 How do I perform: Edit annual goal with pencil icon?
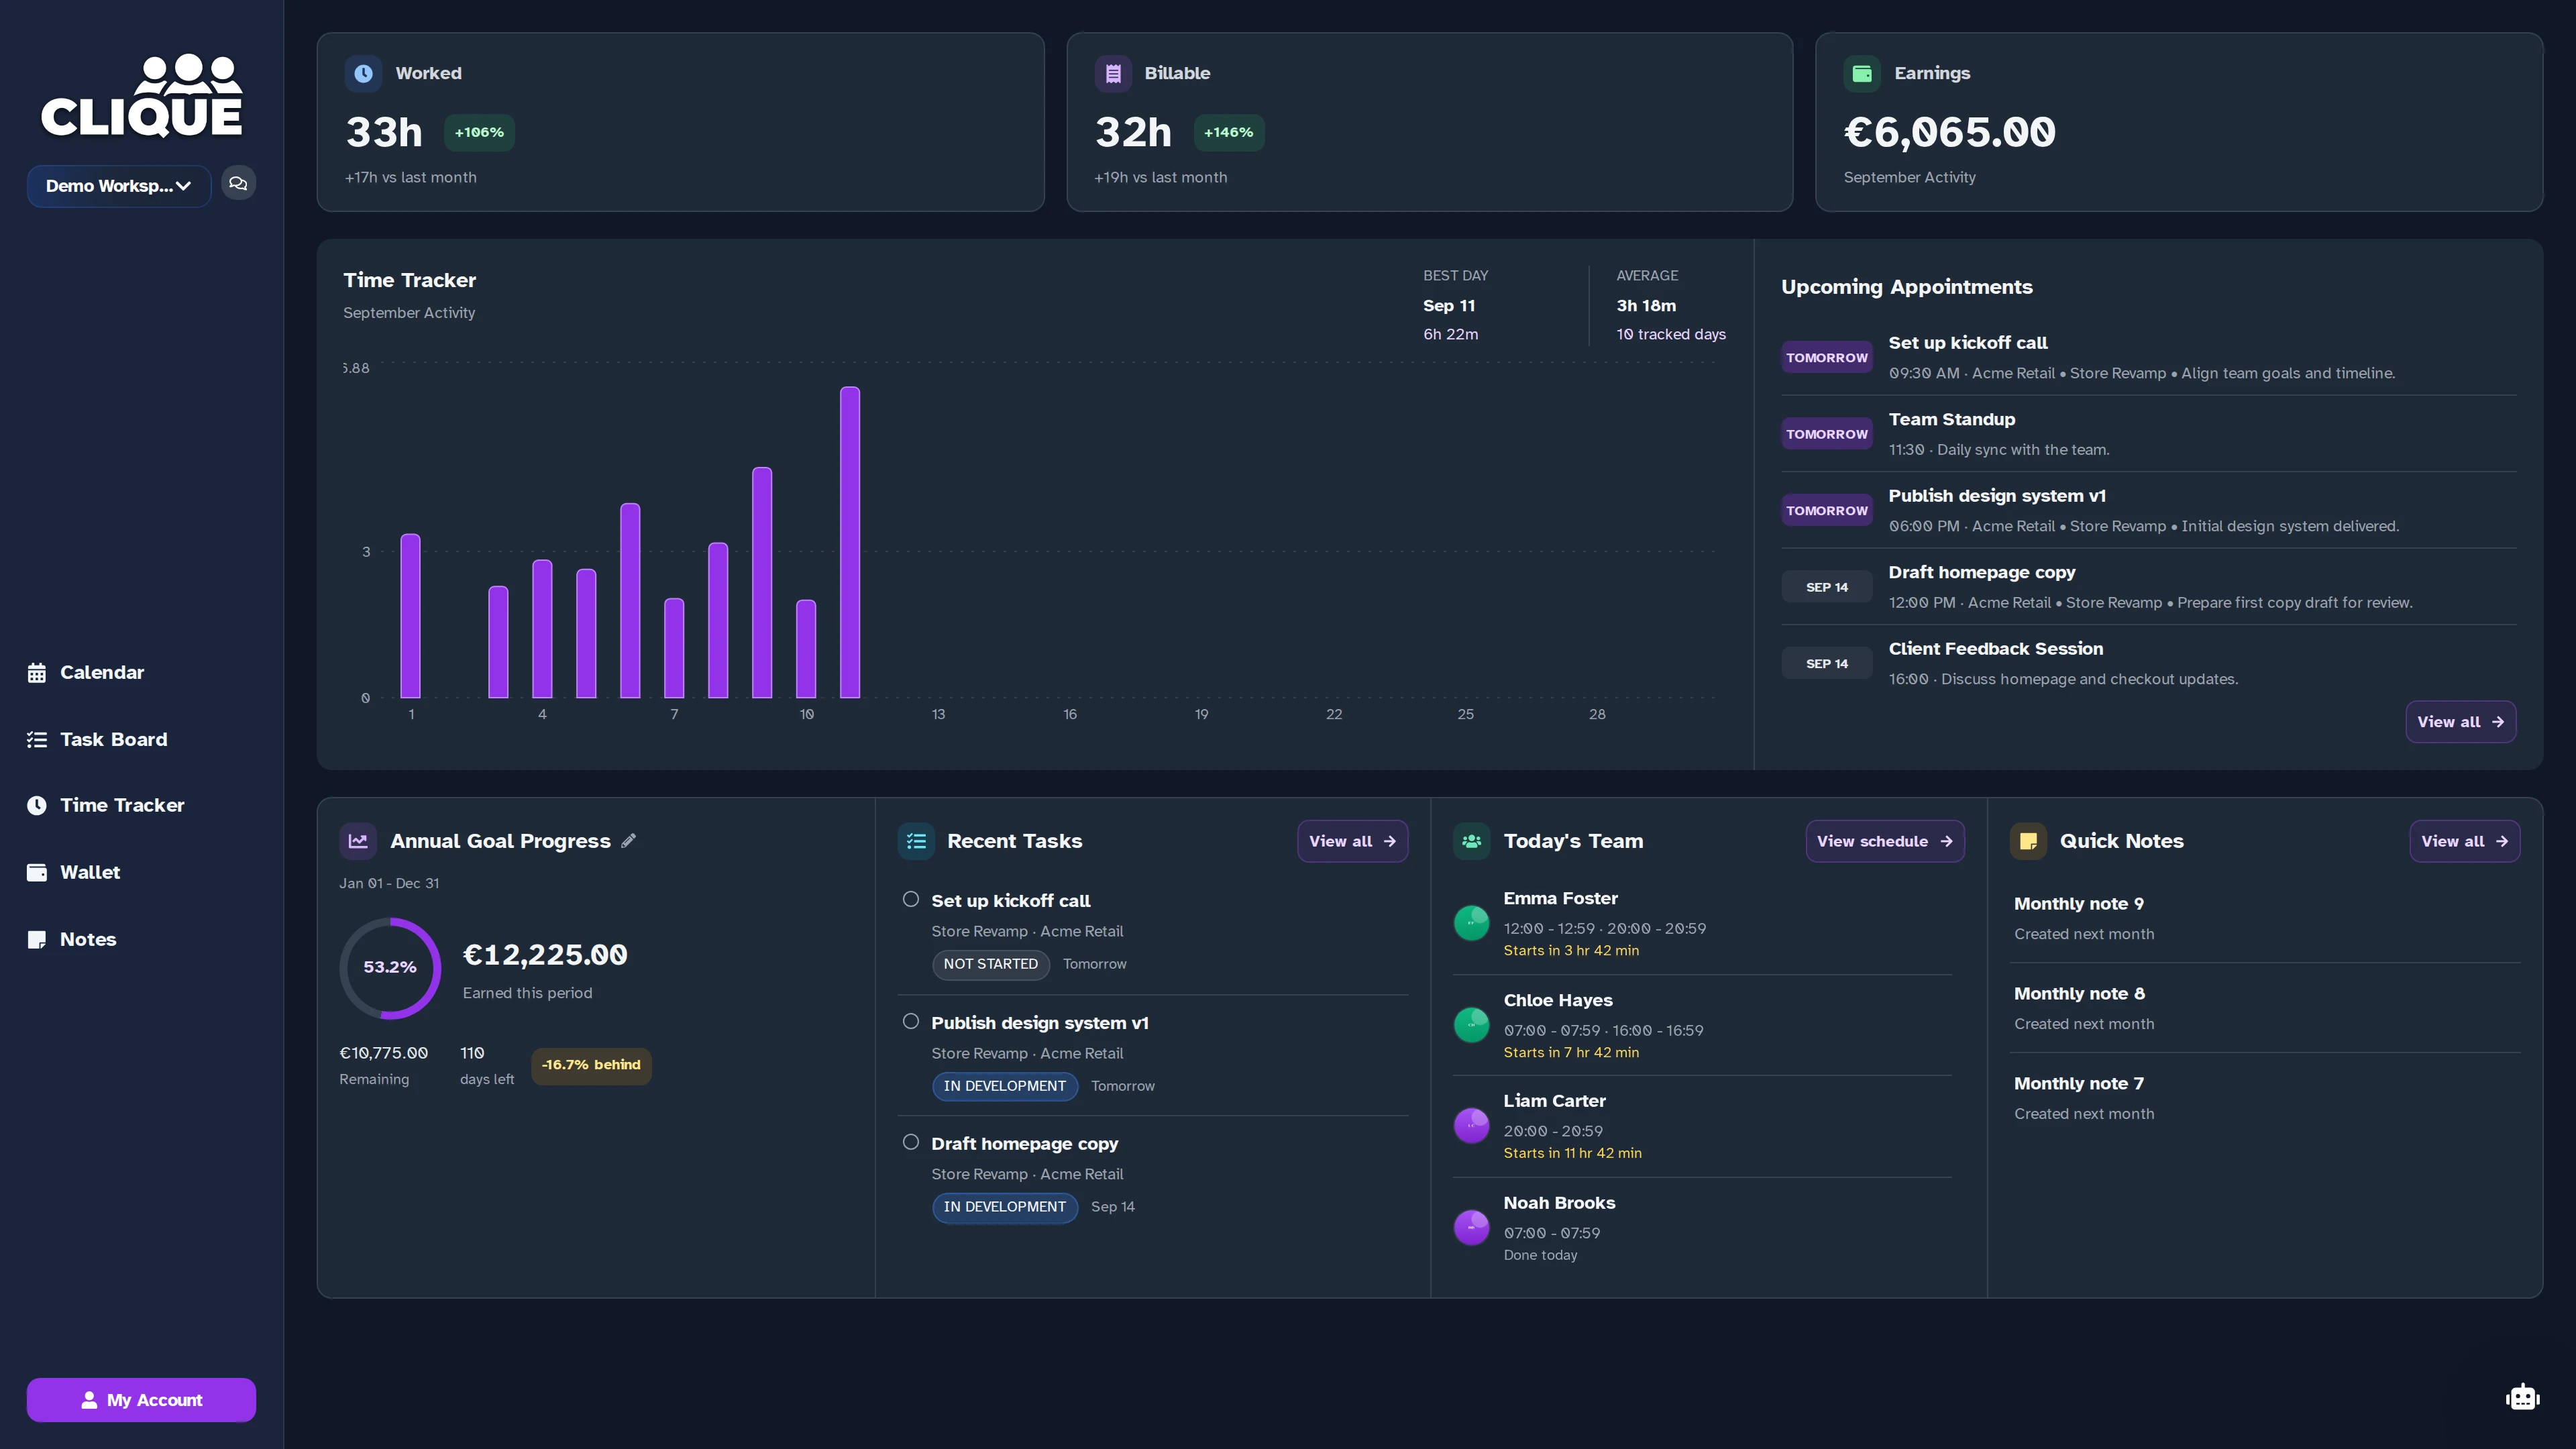pyautogui.click(x=628, y=841)
